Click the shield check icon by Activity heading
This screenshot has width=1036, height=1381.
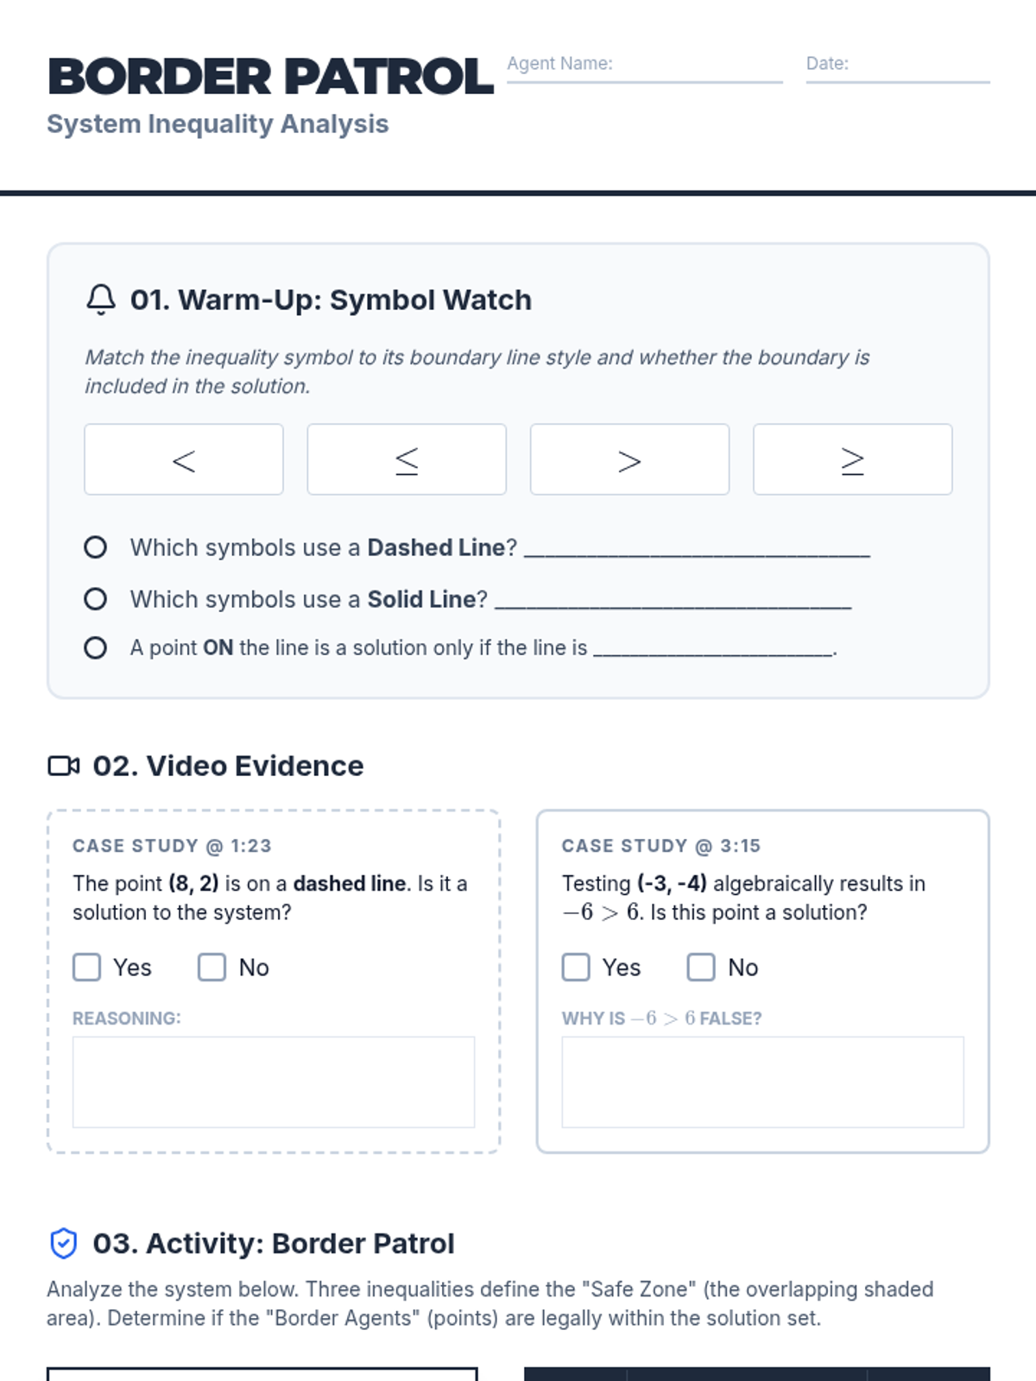pos(63,1244)
